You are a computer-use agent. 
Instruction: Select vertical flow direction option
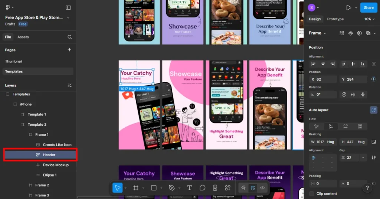point(331,126)
